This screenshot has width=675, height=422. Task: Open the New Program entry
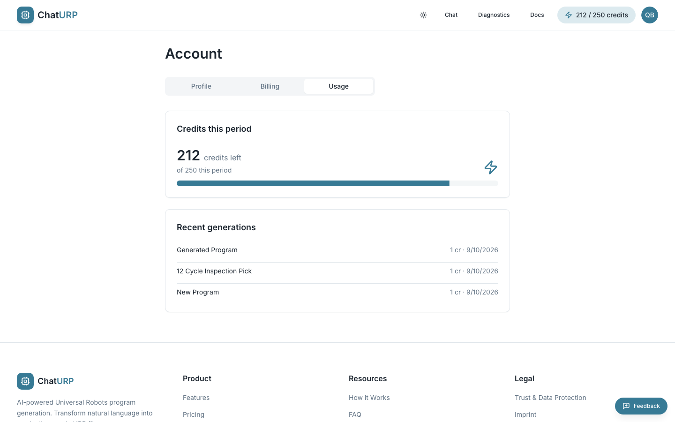point(337,292)
